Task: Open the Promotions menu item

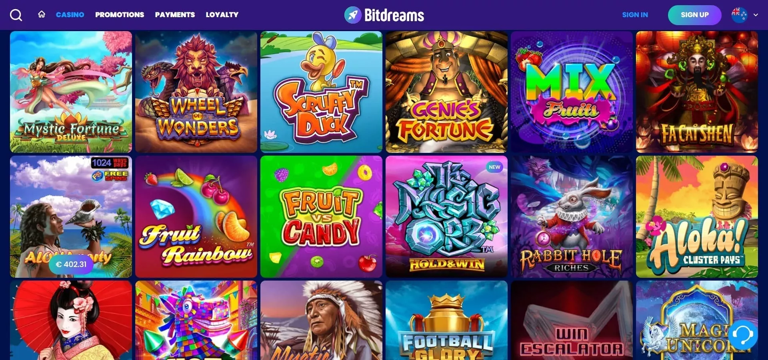Action: [x=120, y=15]
